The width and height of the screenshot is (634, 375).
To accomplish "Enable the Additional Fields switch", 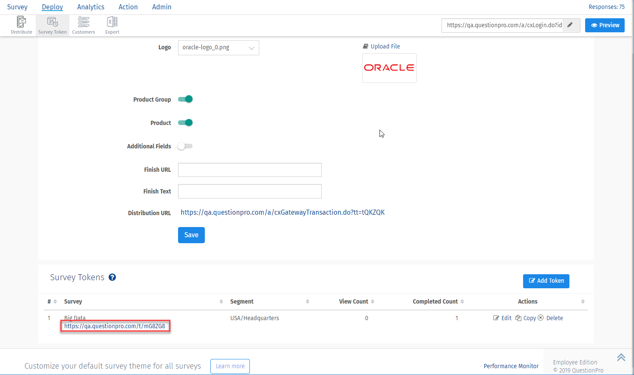I will [x=185, y=146].
